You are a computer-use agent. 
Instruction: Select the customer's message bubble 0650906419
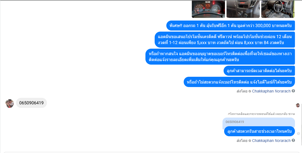(x=31, y=103)
